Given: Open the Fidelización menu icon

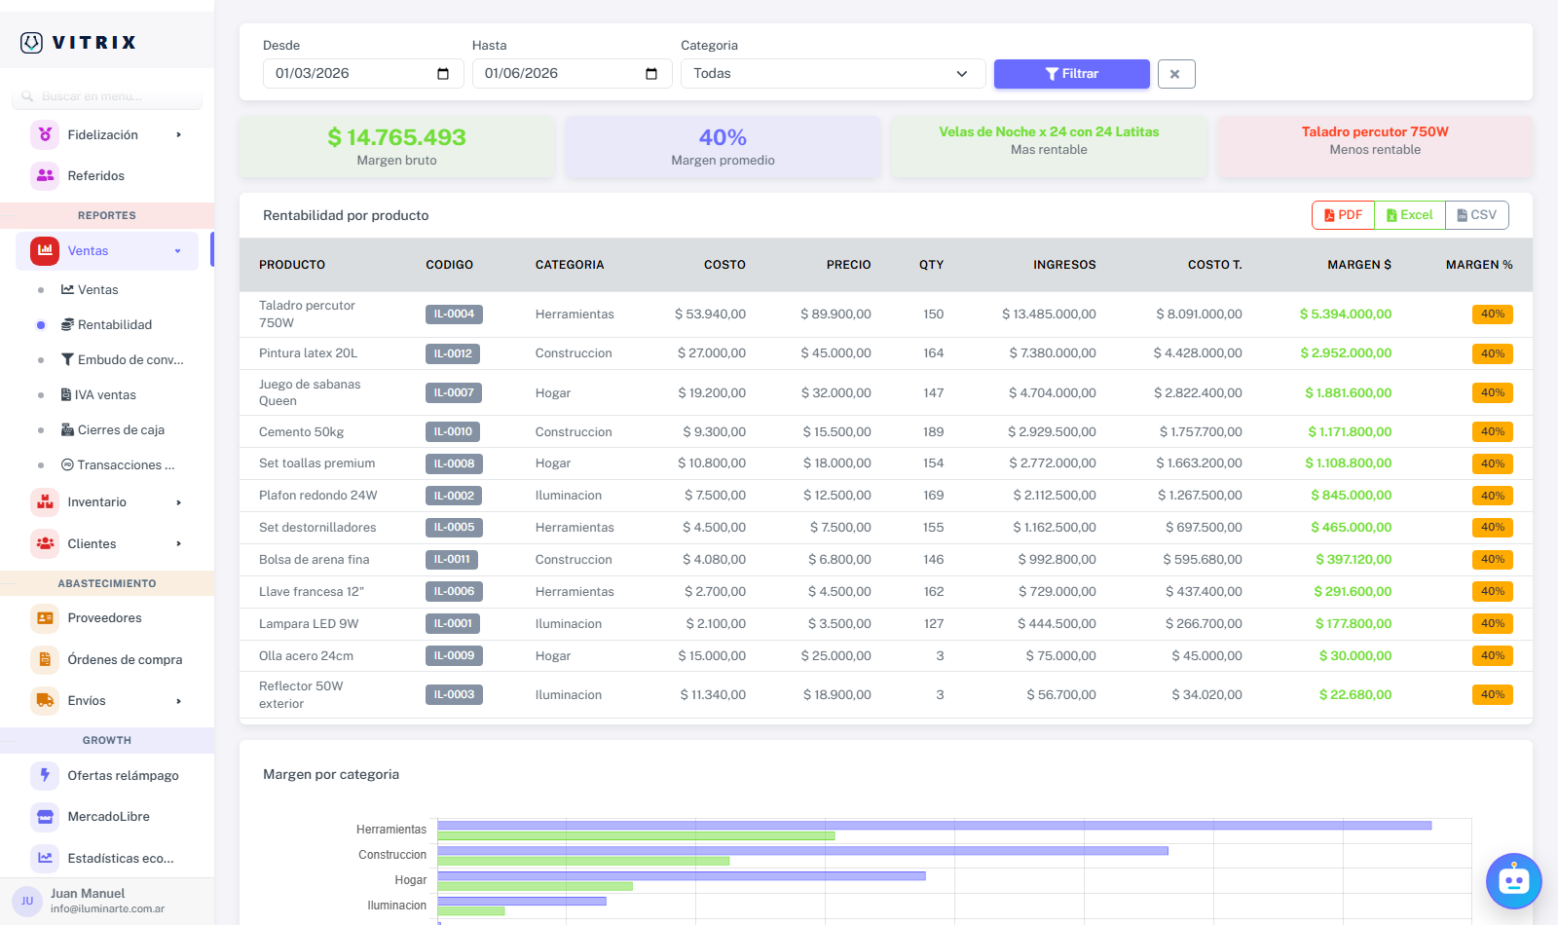Looking at the screenshot, I should 45,134.
